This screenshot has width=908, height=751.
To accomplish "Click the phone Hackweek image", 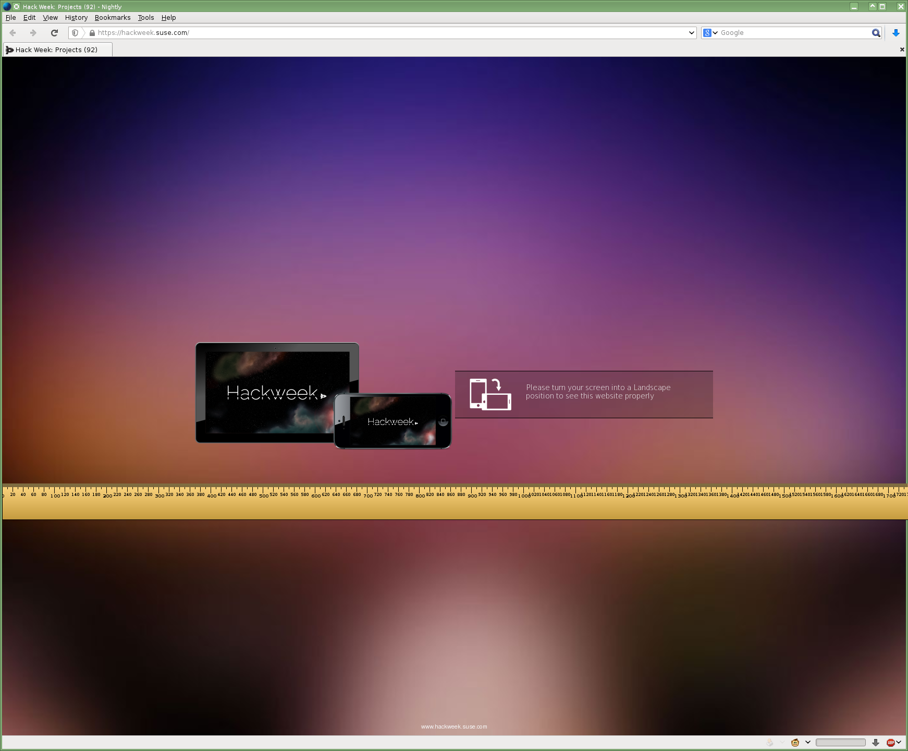I will point(392,421).
